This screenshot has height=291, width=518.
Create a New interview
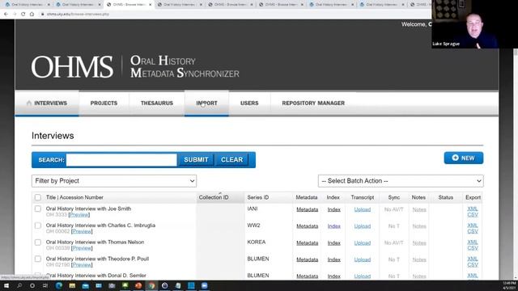464,158
